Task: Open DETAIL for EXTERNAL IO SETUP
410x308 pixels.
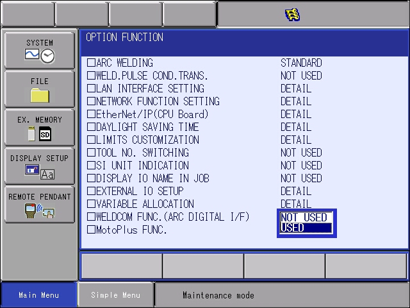Action: (x=296, y=191)
